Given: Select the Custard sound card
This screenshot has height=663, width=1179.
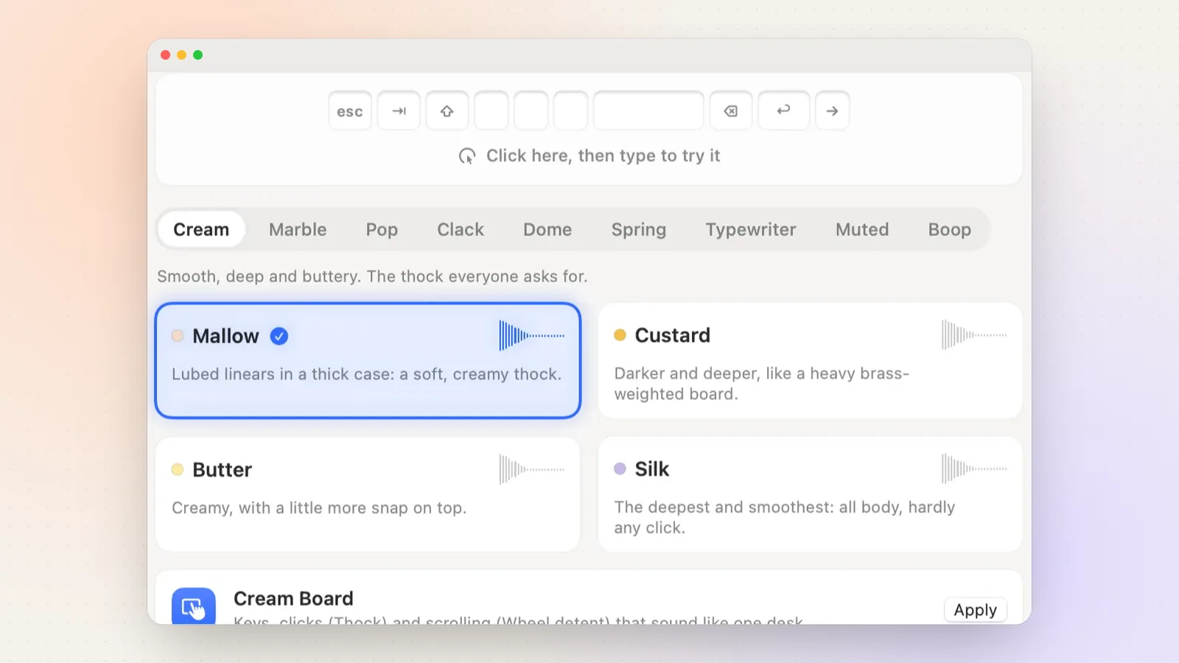Looking at the screenshot, I should [810, 360].
